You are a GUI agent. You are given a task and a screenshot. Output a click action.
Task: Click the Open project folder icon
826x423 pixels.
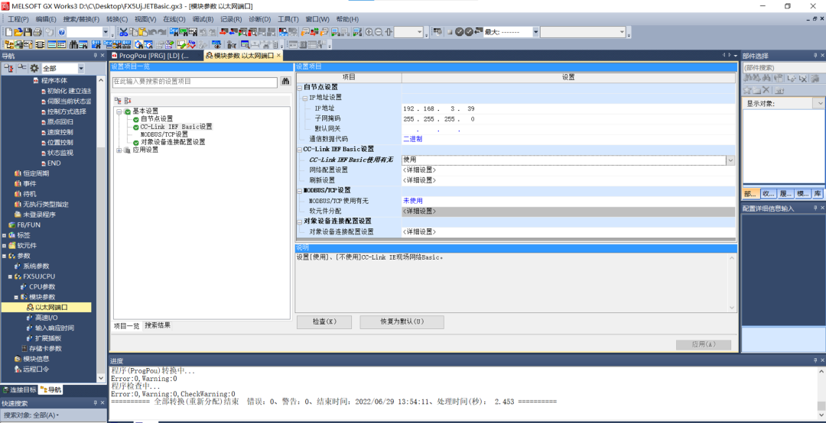pos(18,33)
